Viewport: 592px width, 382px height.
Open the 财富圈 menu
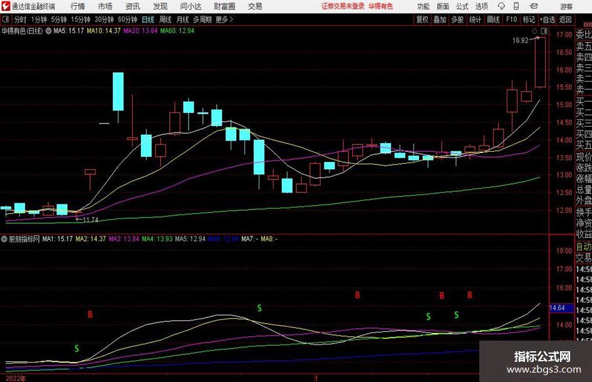[x=224, y=6]
